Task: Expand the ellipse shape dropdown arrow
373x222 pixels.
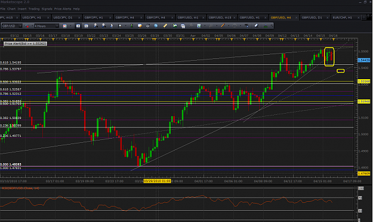Action: click(x=241, y=26)
